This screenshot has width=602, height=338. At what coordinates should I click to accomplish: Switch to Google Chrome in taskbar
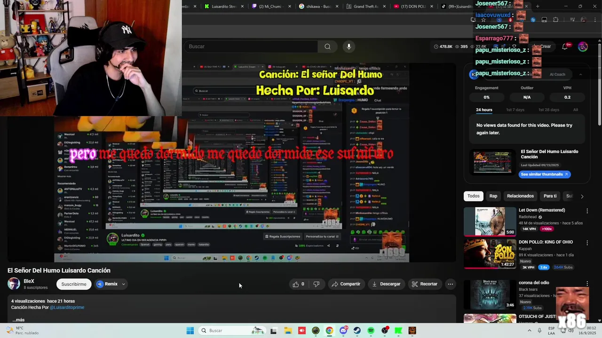329,330
